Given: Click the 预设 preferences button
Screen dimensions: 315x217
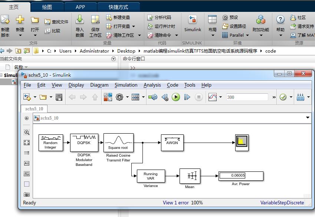Looking at the screenshot, I should point(230,17).
